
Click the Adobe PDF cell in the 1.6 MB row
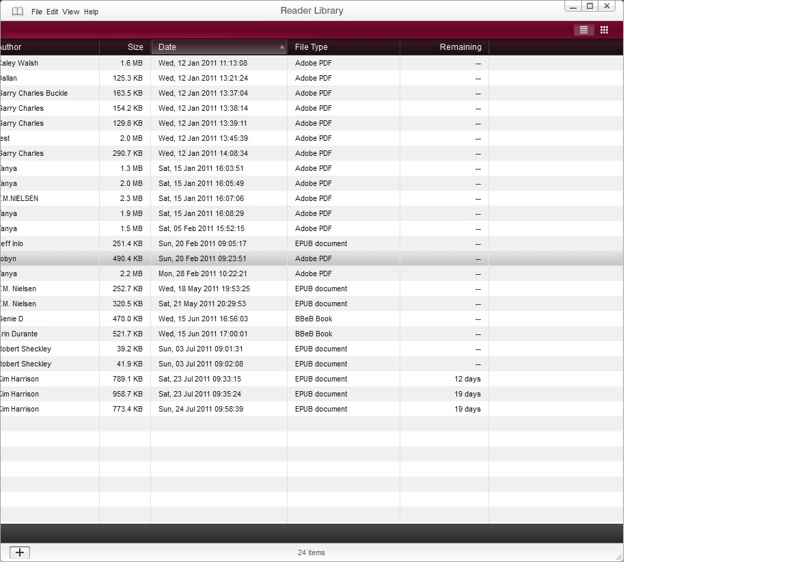tap(313, 64)
